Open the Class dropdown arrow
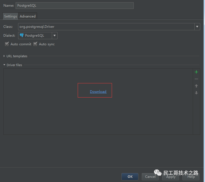 (x=197, y=27)
